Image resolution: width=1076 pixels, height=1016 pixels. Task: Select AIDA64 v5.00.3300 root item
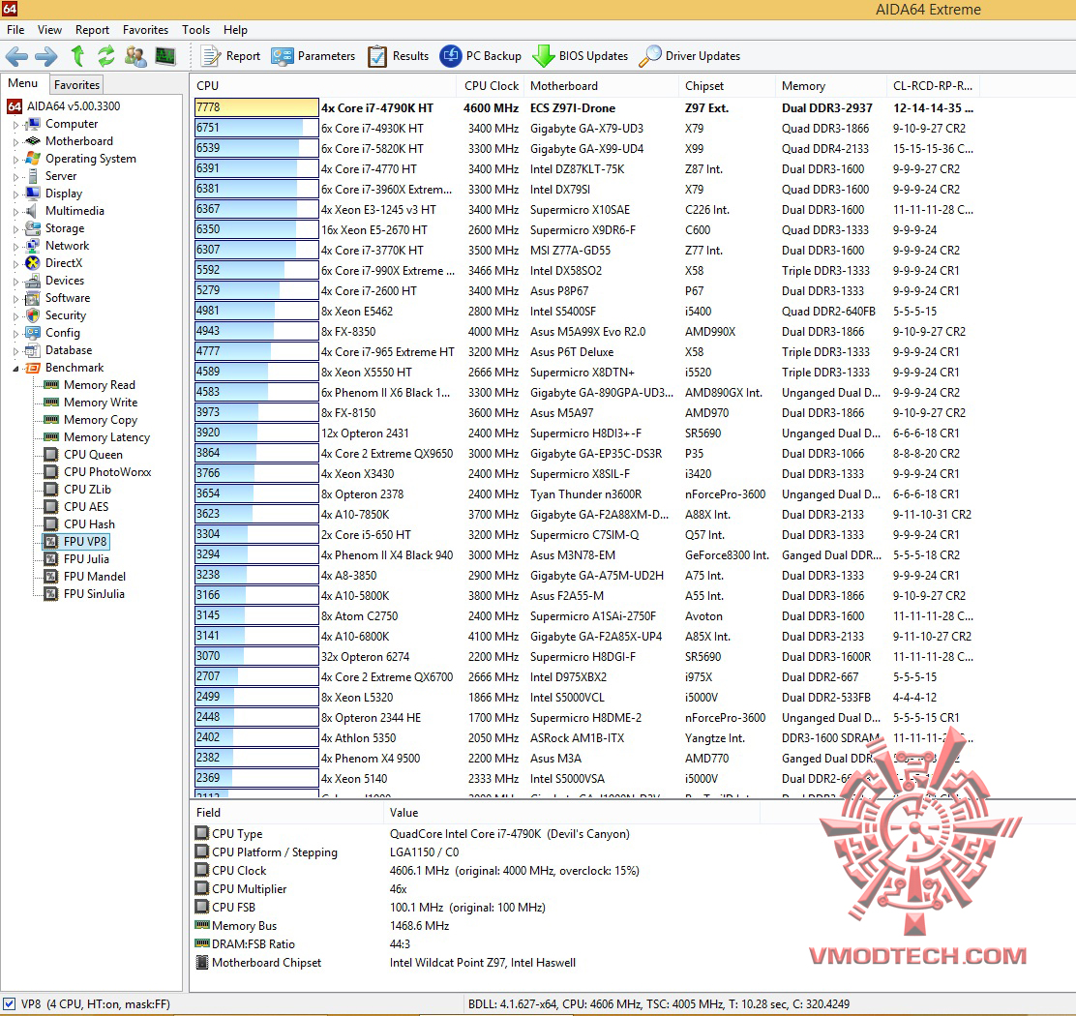[63, 106]
